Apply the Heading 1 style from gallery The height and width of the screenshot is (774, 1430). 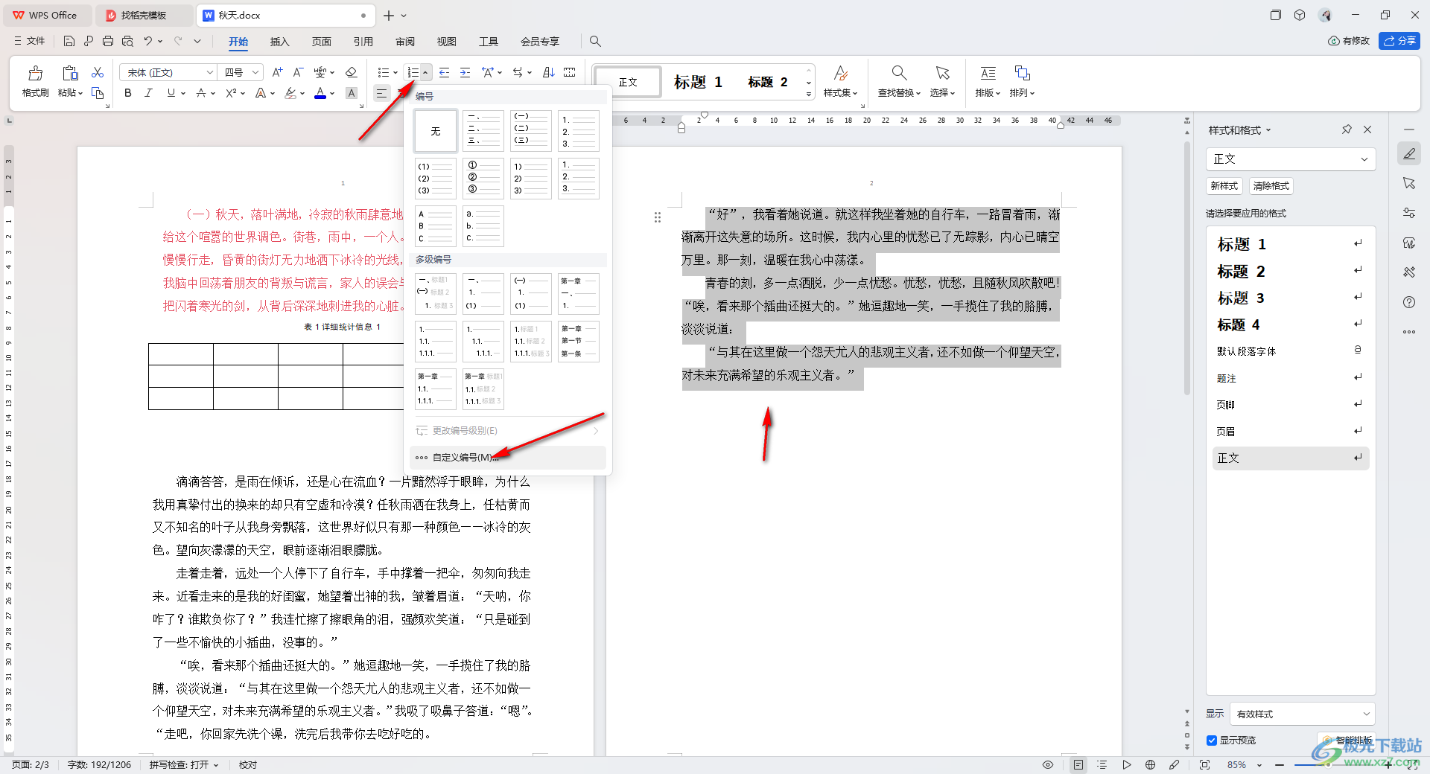point(698,82)
